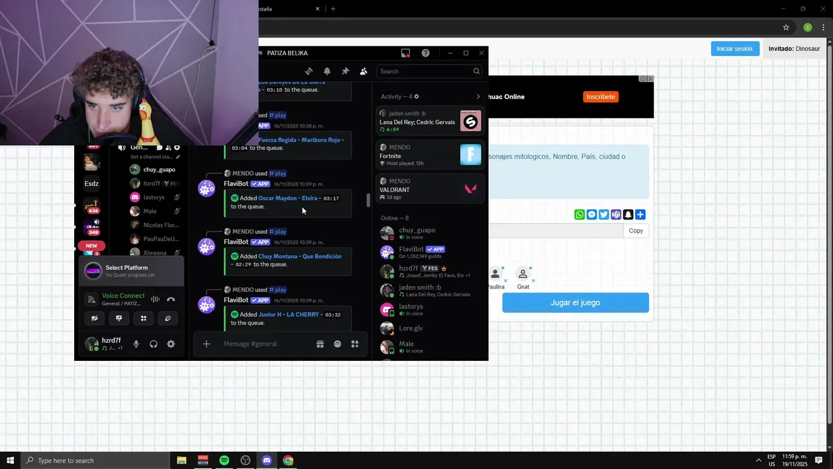Image resolution: width=833 pixels, height=469 pixels.
Task: Open Fuerza Regida - Marlboro Rojo link
Action: pos(301,139)
